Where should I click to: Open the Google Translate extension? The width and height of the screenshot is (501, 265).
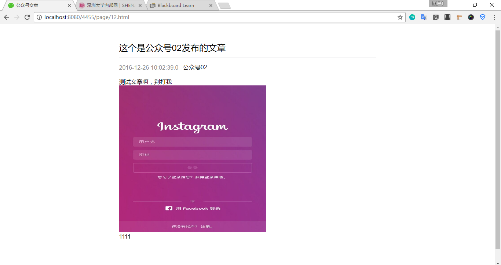click(424, 17)
